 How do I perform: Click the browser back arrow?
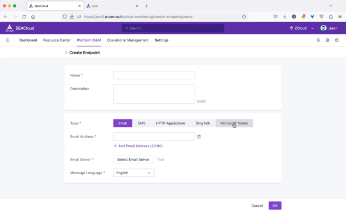pos(6,17)
